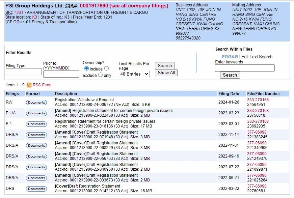Click business phone number 85227543320
The height and width of the screenshot is (198, 294).
point(188,38)
